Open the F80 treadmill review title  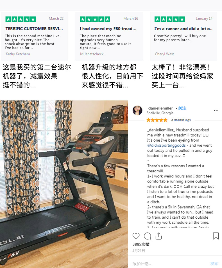coord(108,29)
